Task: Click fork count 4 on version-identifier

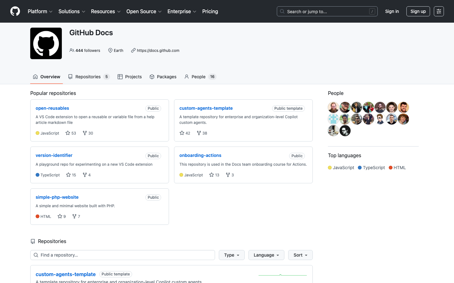Action: 87,175
